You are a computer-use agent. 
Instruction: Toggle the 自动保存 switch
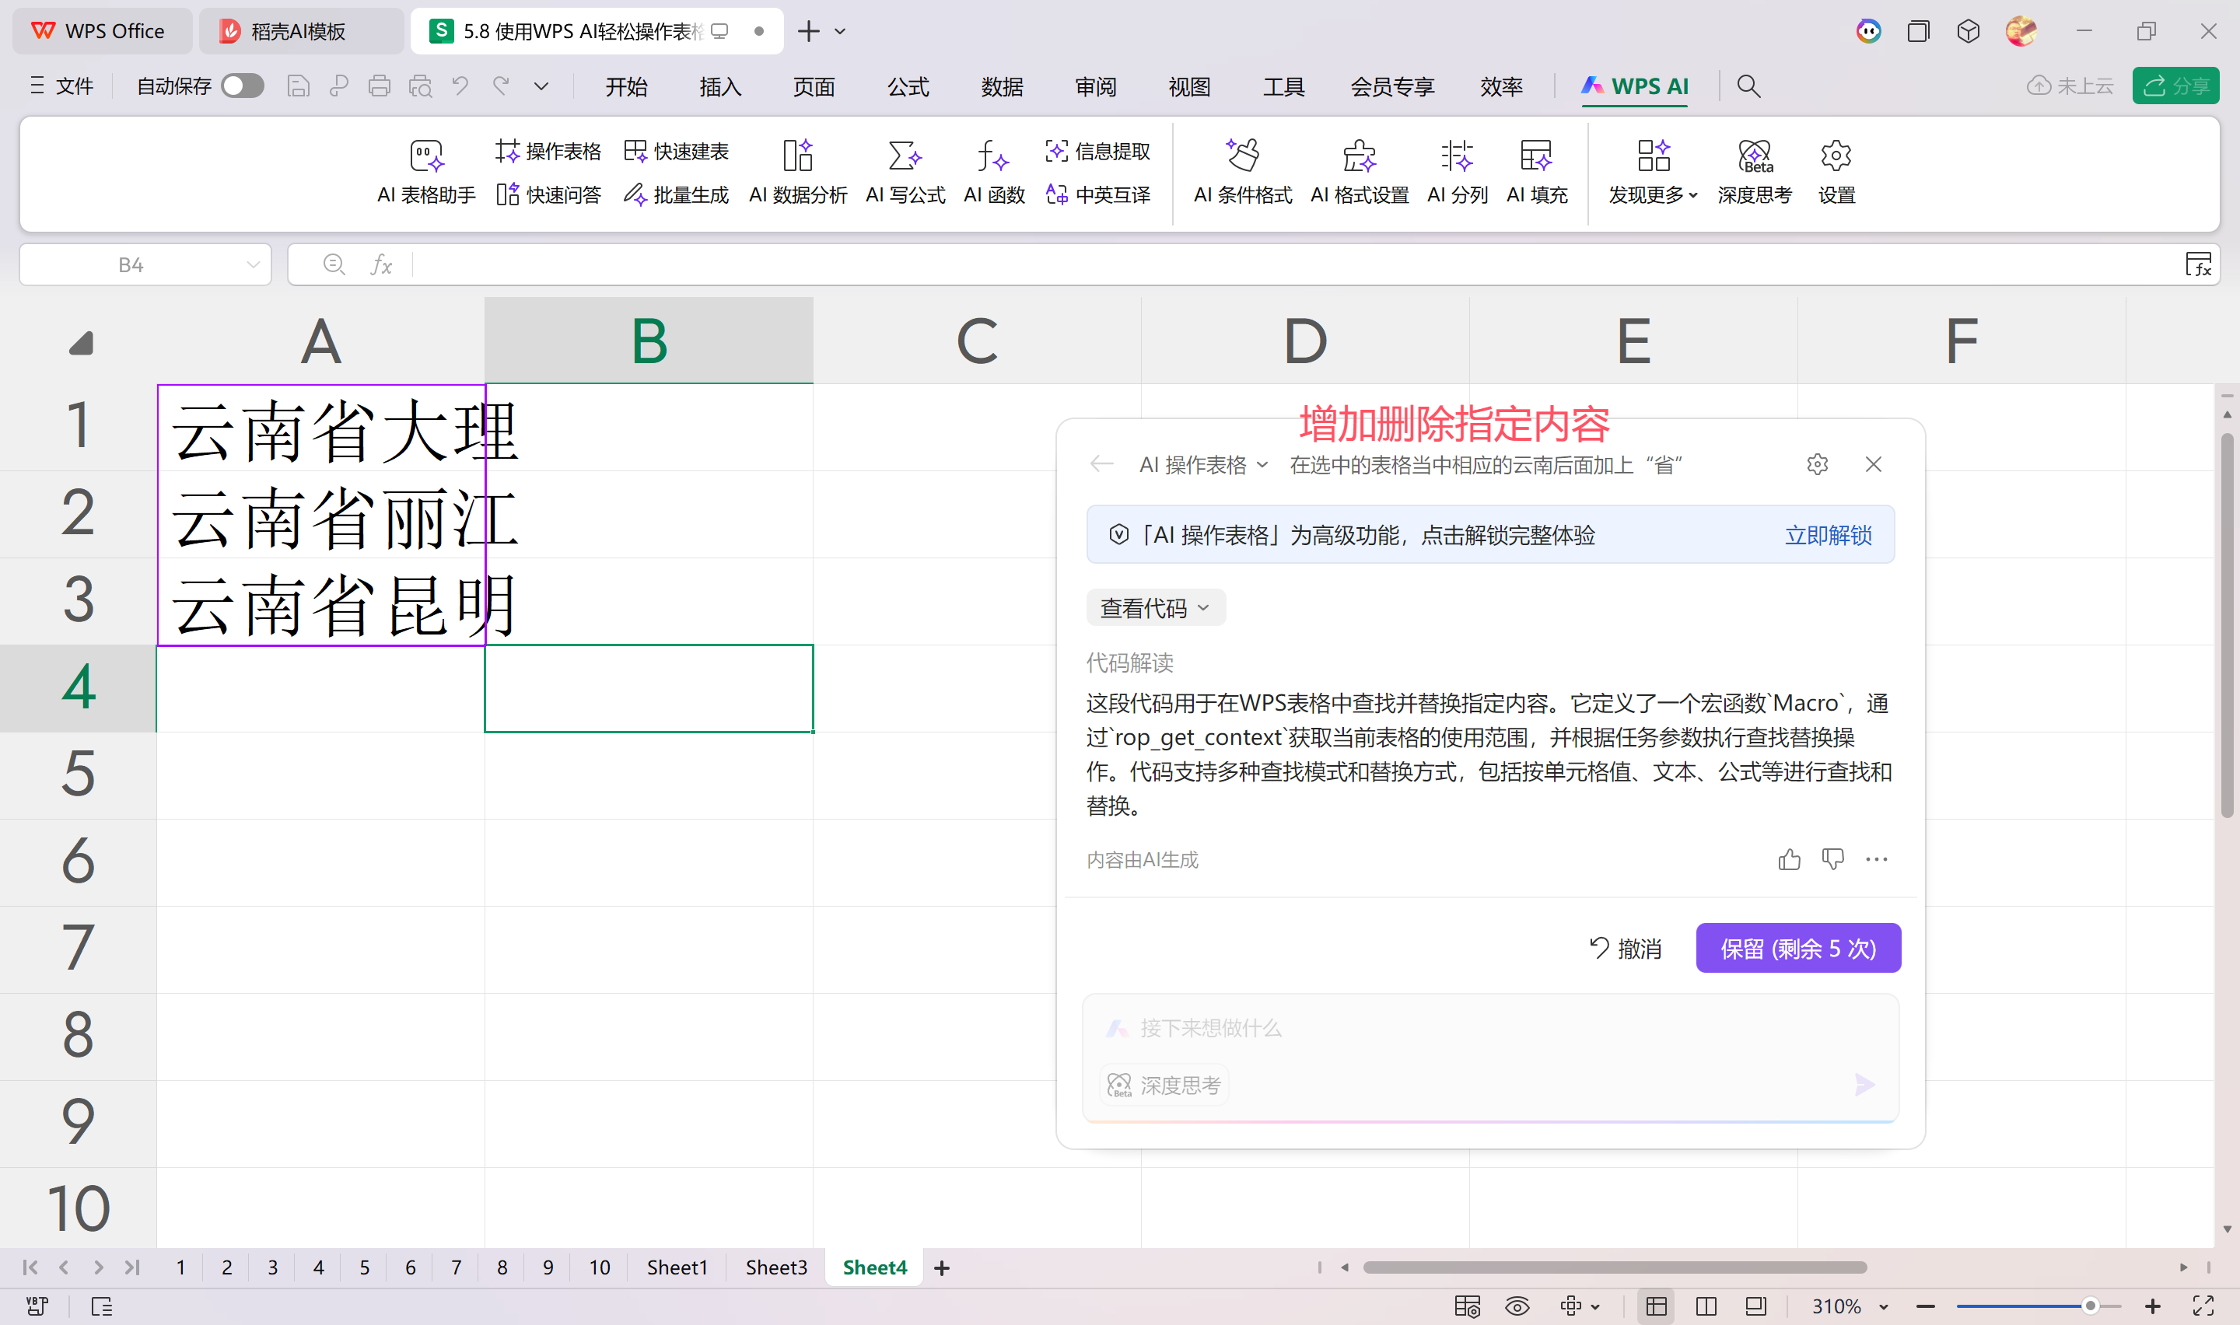(x=243, y=86)
